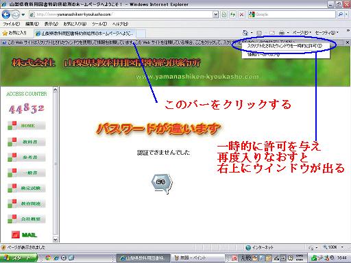
Task: Click the browser Back arrow button
Action: point(6,14)
